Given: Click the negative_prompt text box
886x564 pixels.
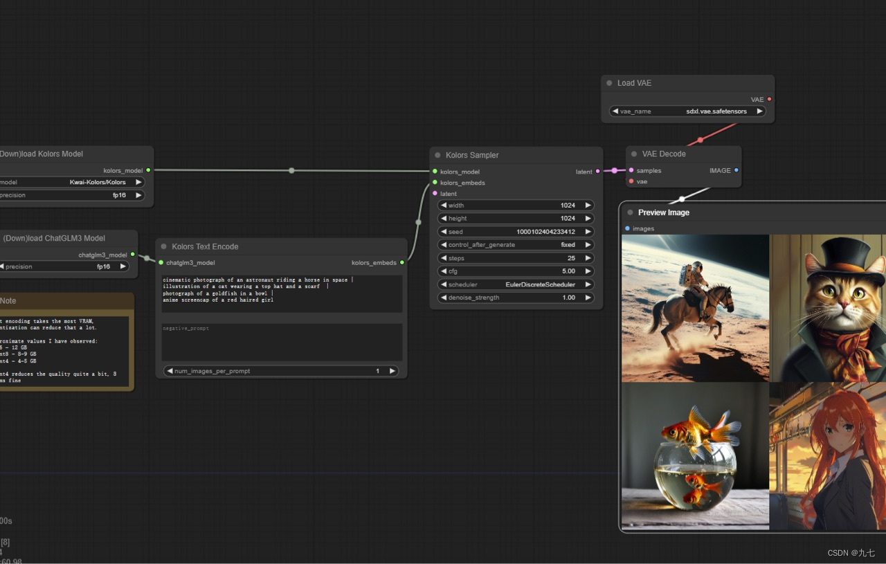Looking at the screenshot, I should (x=282, y=342).
